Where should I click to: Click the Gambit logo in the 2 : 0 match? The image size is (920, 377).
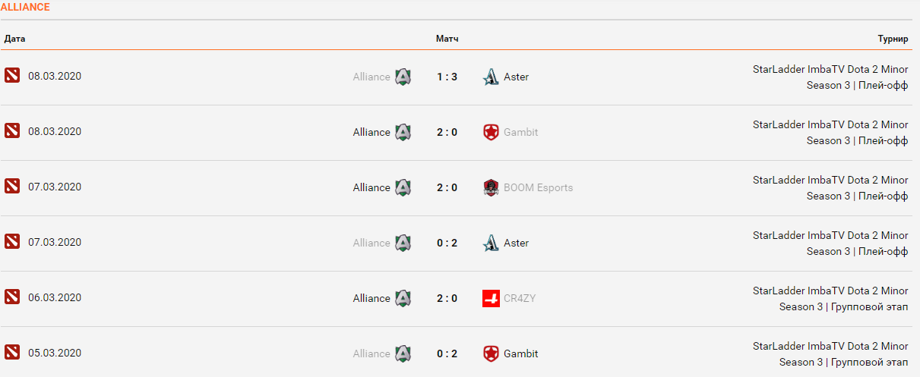[491, 132]
